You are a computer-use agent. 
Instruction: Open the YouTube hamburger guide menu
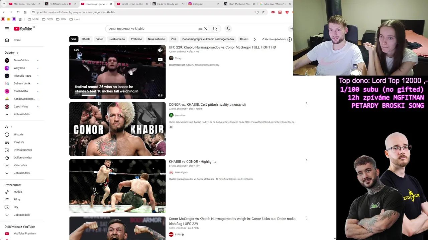(x=7, y=29)
